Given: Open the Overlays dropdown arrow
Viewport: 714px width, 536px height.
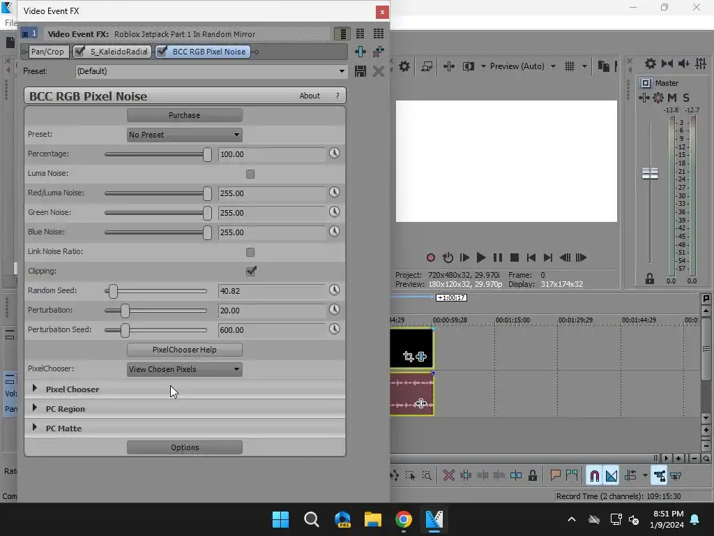Looking at the screenshot, I should pyautogui.click(x=585, y=66).
